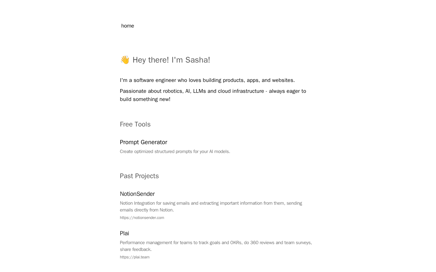Open the NotionSender project
This screenshot has width=436, height=272.
pyautogui.click(x=137, y=194)
